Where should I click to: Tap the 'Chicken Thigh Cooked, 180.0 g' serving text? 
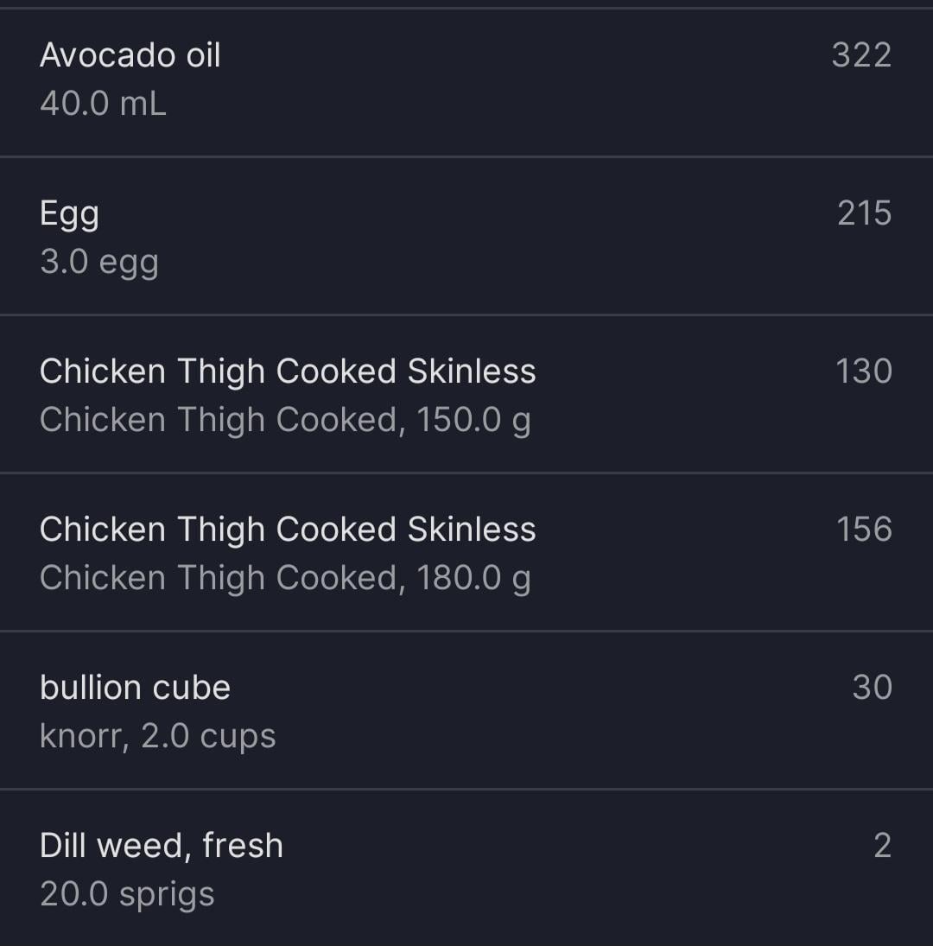click(x=285, y=578)
